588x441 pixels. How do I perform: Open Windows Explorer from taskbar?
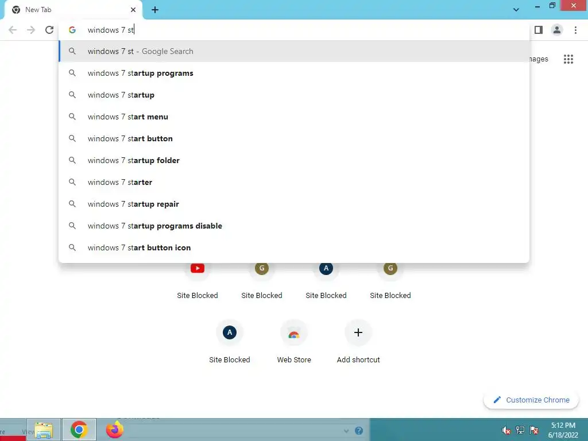click(x=44, y=430)
